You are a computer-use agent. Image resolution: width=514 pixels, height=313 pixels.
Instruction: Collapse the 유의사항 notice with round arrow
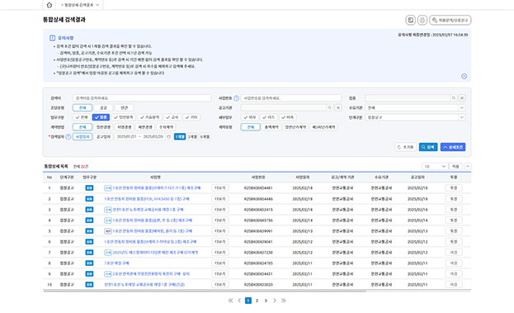tap(464, 76)
